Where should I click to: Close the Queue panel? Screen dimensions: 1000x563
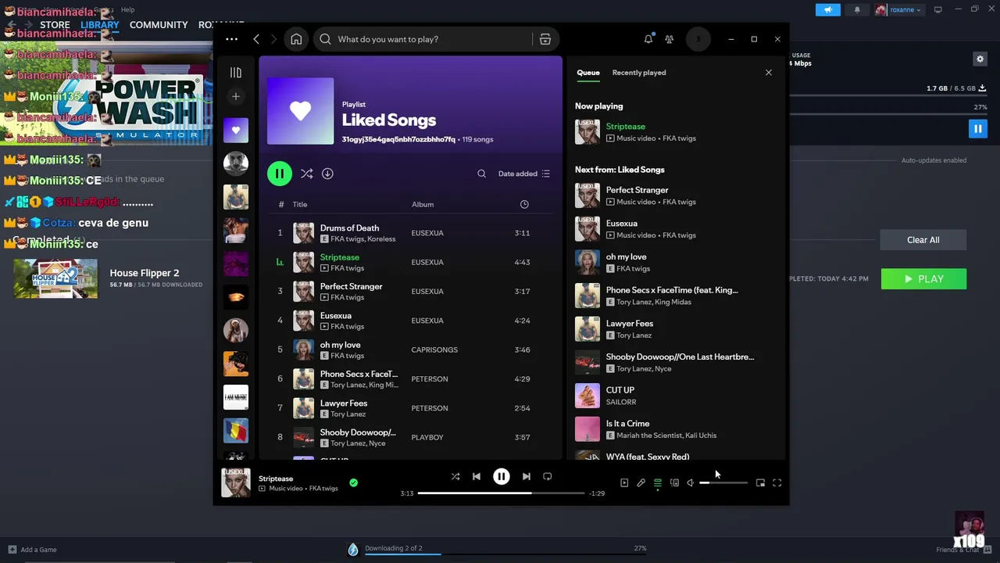(x=768, y=73)
